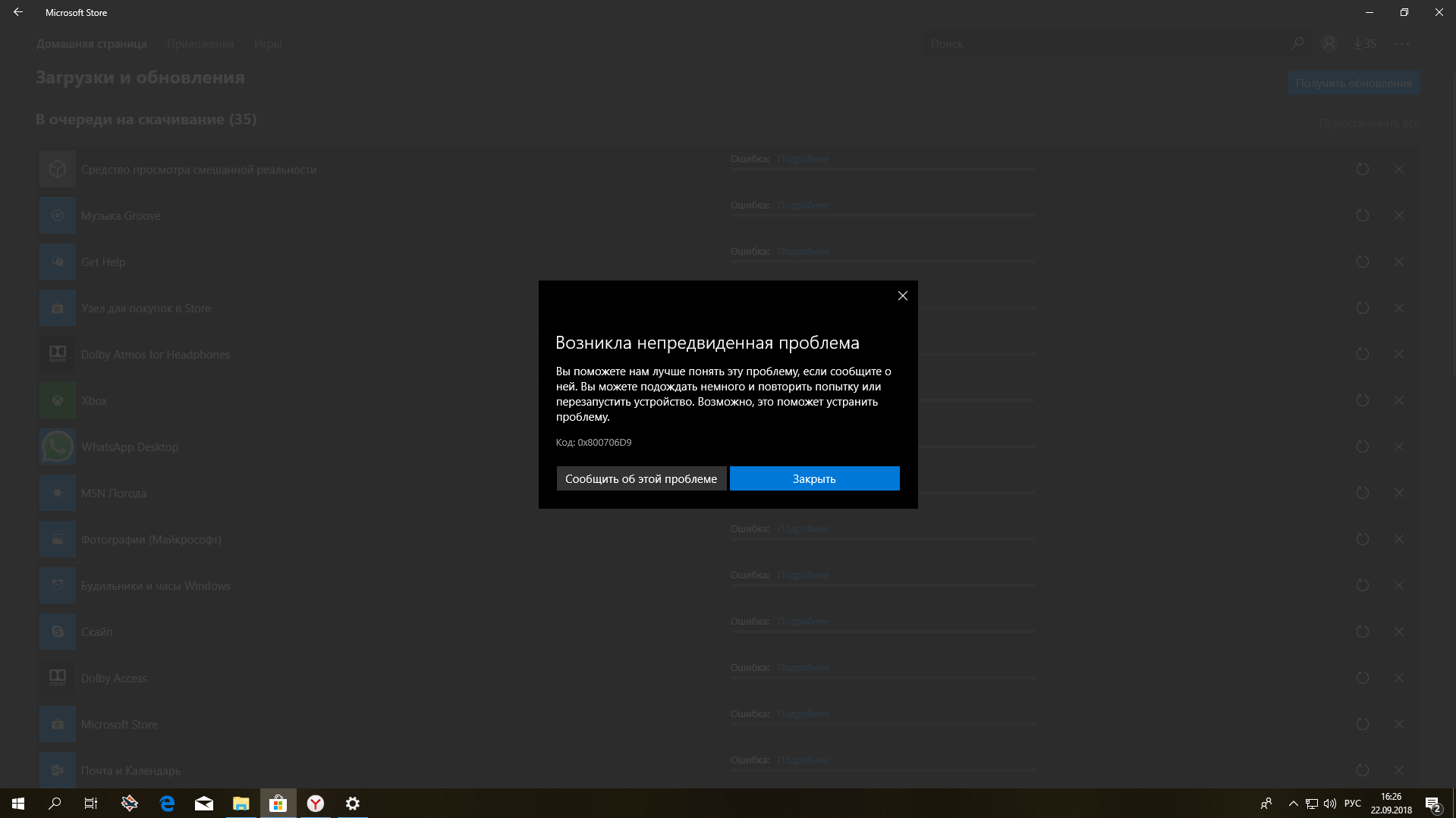Open the three-dot 'more' menu
1456x818 pixels.
coord(1401,43)
